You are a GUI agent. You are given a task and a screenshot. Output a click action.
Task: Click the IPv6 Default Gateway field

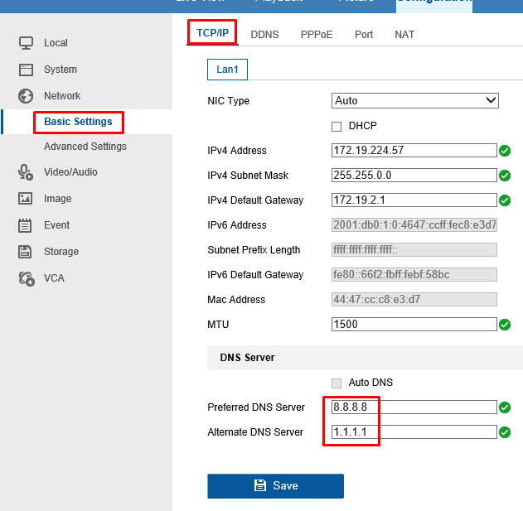[414, 275]
